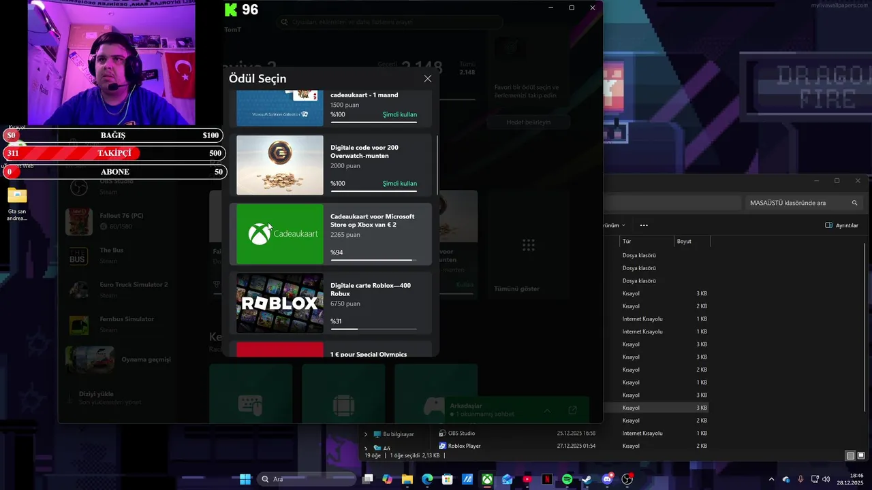Open Spotify from the taskbar
This screenshot has height=490, width=872.
(x=567, y=479)
